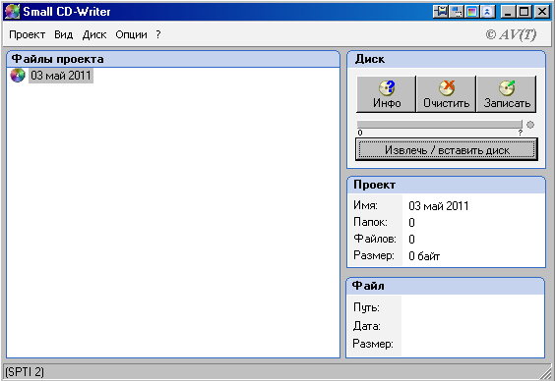The image size is (555, 381).
Task: Click the resize grip in the status bar corner
Action: tap(545, 372)
